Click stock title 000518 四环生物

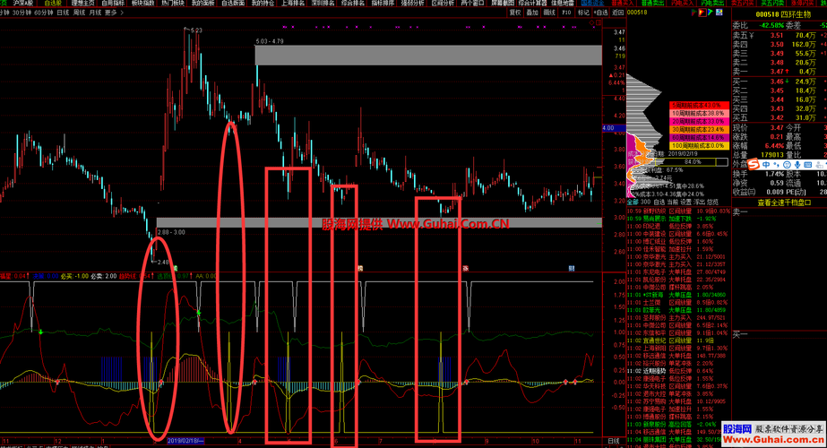[783, 14]
